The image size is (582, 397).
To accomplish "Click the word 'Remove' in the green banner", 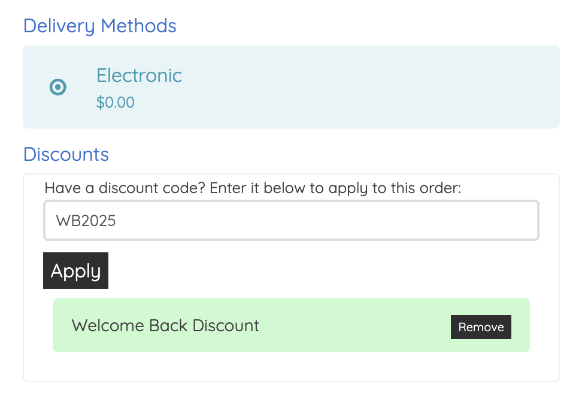I will point(481,327).
